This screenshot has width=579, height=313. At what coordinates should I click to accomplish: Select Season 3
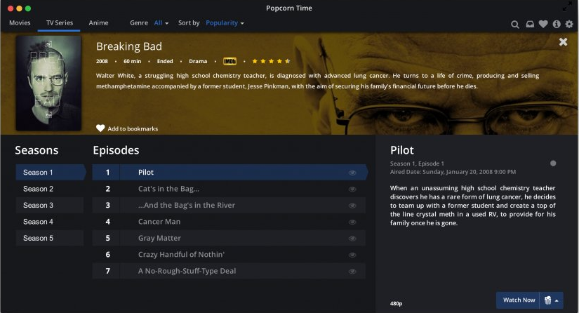tap(50, 205)
